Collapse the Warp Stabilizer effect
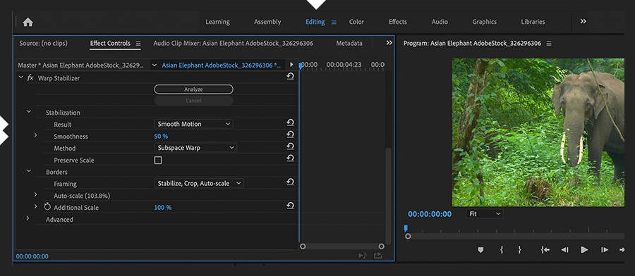 click(x=21, y=77)
